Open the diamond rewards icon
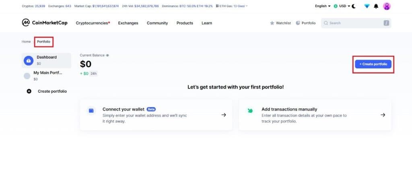This screenshot has width=412, height=185. coord(367,6)
